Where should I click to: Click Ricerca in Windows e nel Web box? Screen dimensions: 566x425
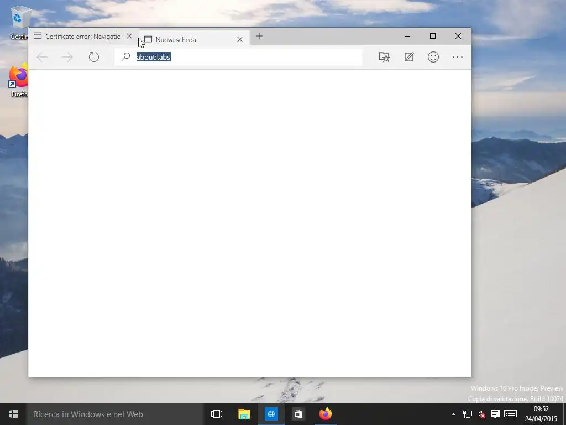click(115, 414)
